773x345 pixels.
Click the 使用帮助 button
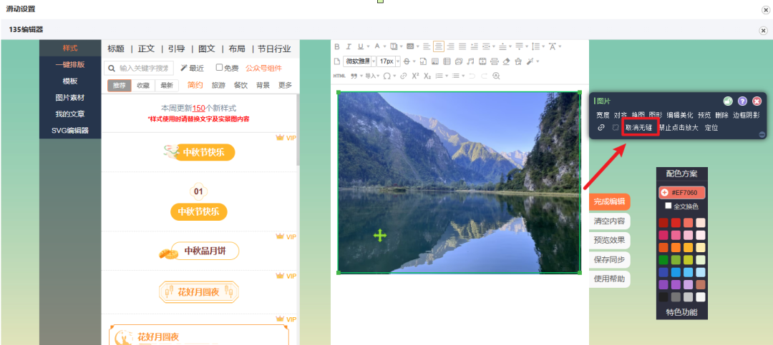[x=609, y=279]
